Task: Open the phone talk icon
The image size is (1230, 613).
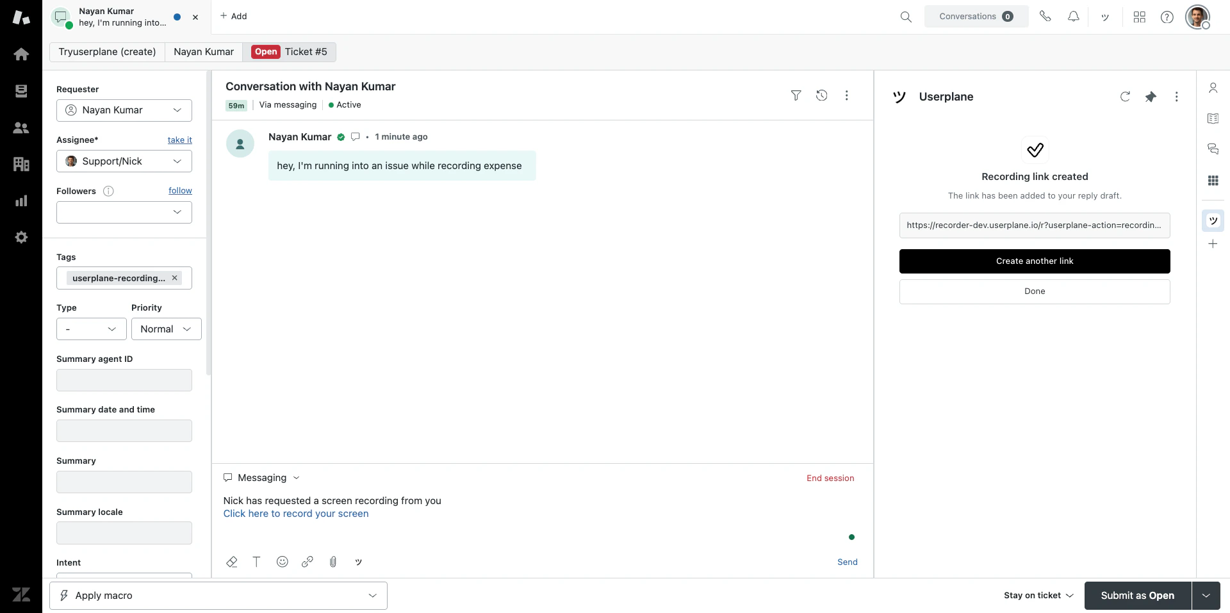Action: [1045, 17]
